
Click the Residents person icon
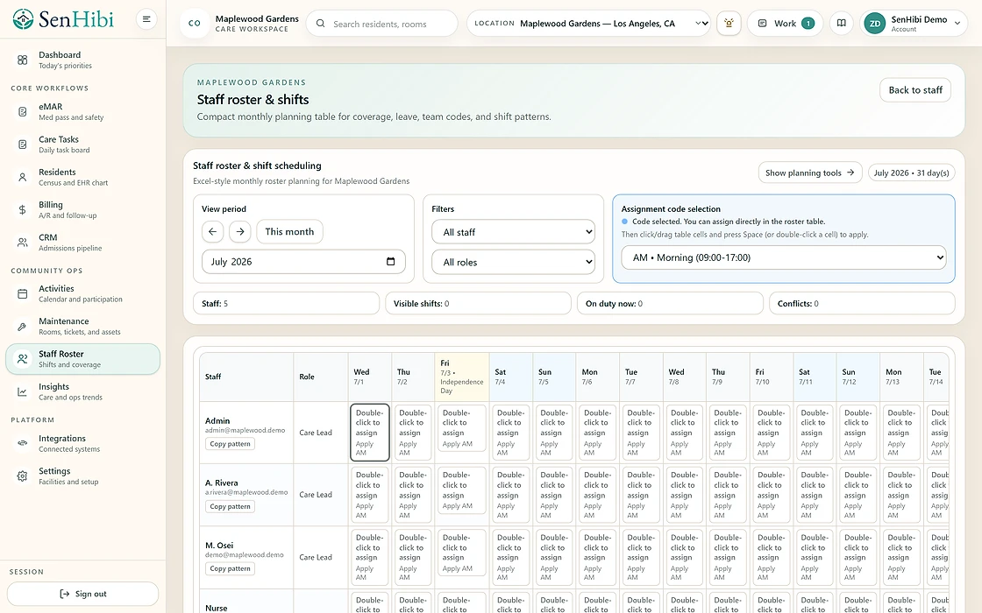23,177
